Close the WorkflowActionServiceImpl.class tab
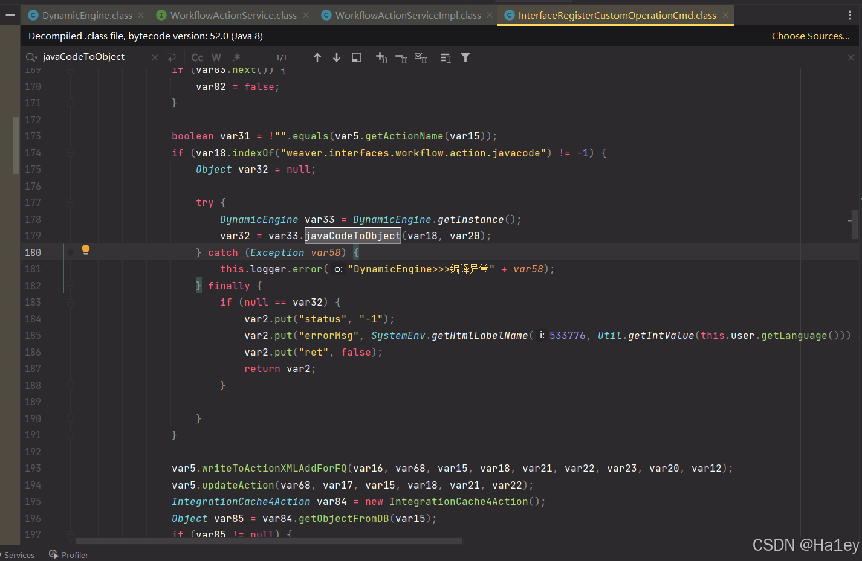The height and width of the screenshot is (561, 862). tap(490, 15)
